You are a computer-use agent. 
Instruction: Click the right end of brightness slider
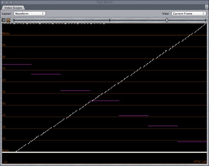(x=205, y=20)
